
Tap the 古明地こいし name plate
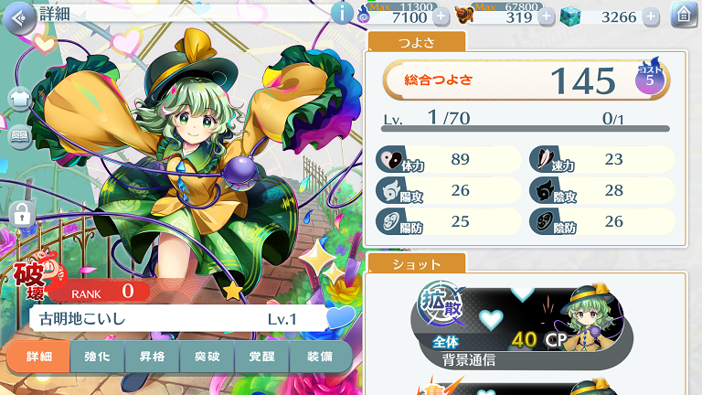(179, 318)
